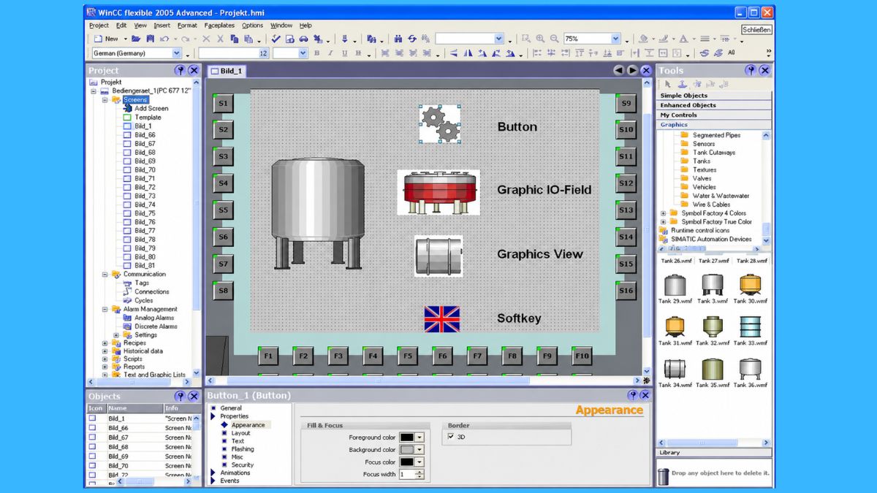Click the Save project disk icon
The width and height of the screenshot is (877, 493).
pyautogui.click(x=151, y=39)
